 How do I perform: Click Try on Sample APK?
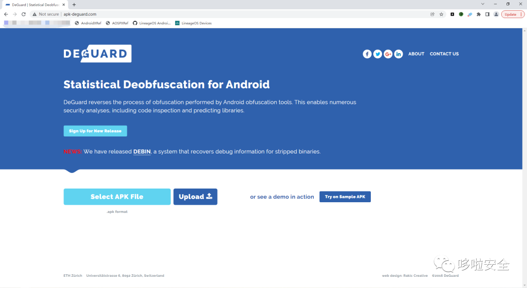(345, 197)
